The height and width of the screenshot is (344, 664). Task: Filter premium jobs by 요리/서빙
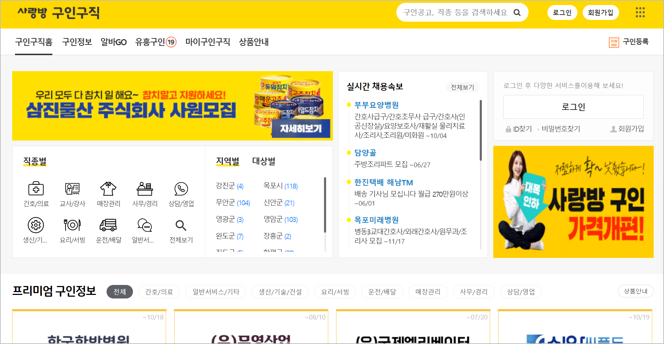(335, 292)
